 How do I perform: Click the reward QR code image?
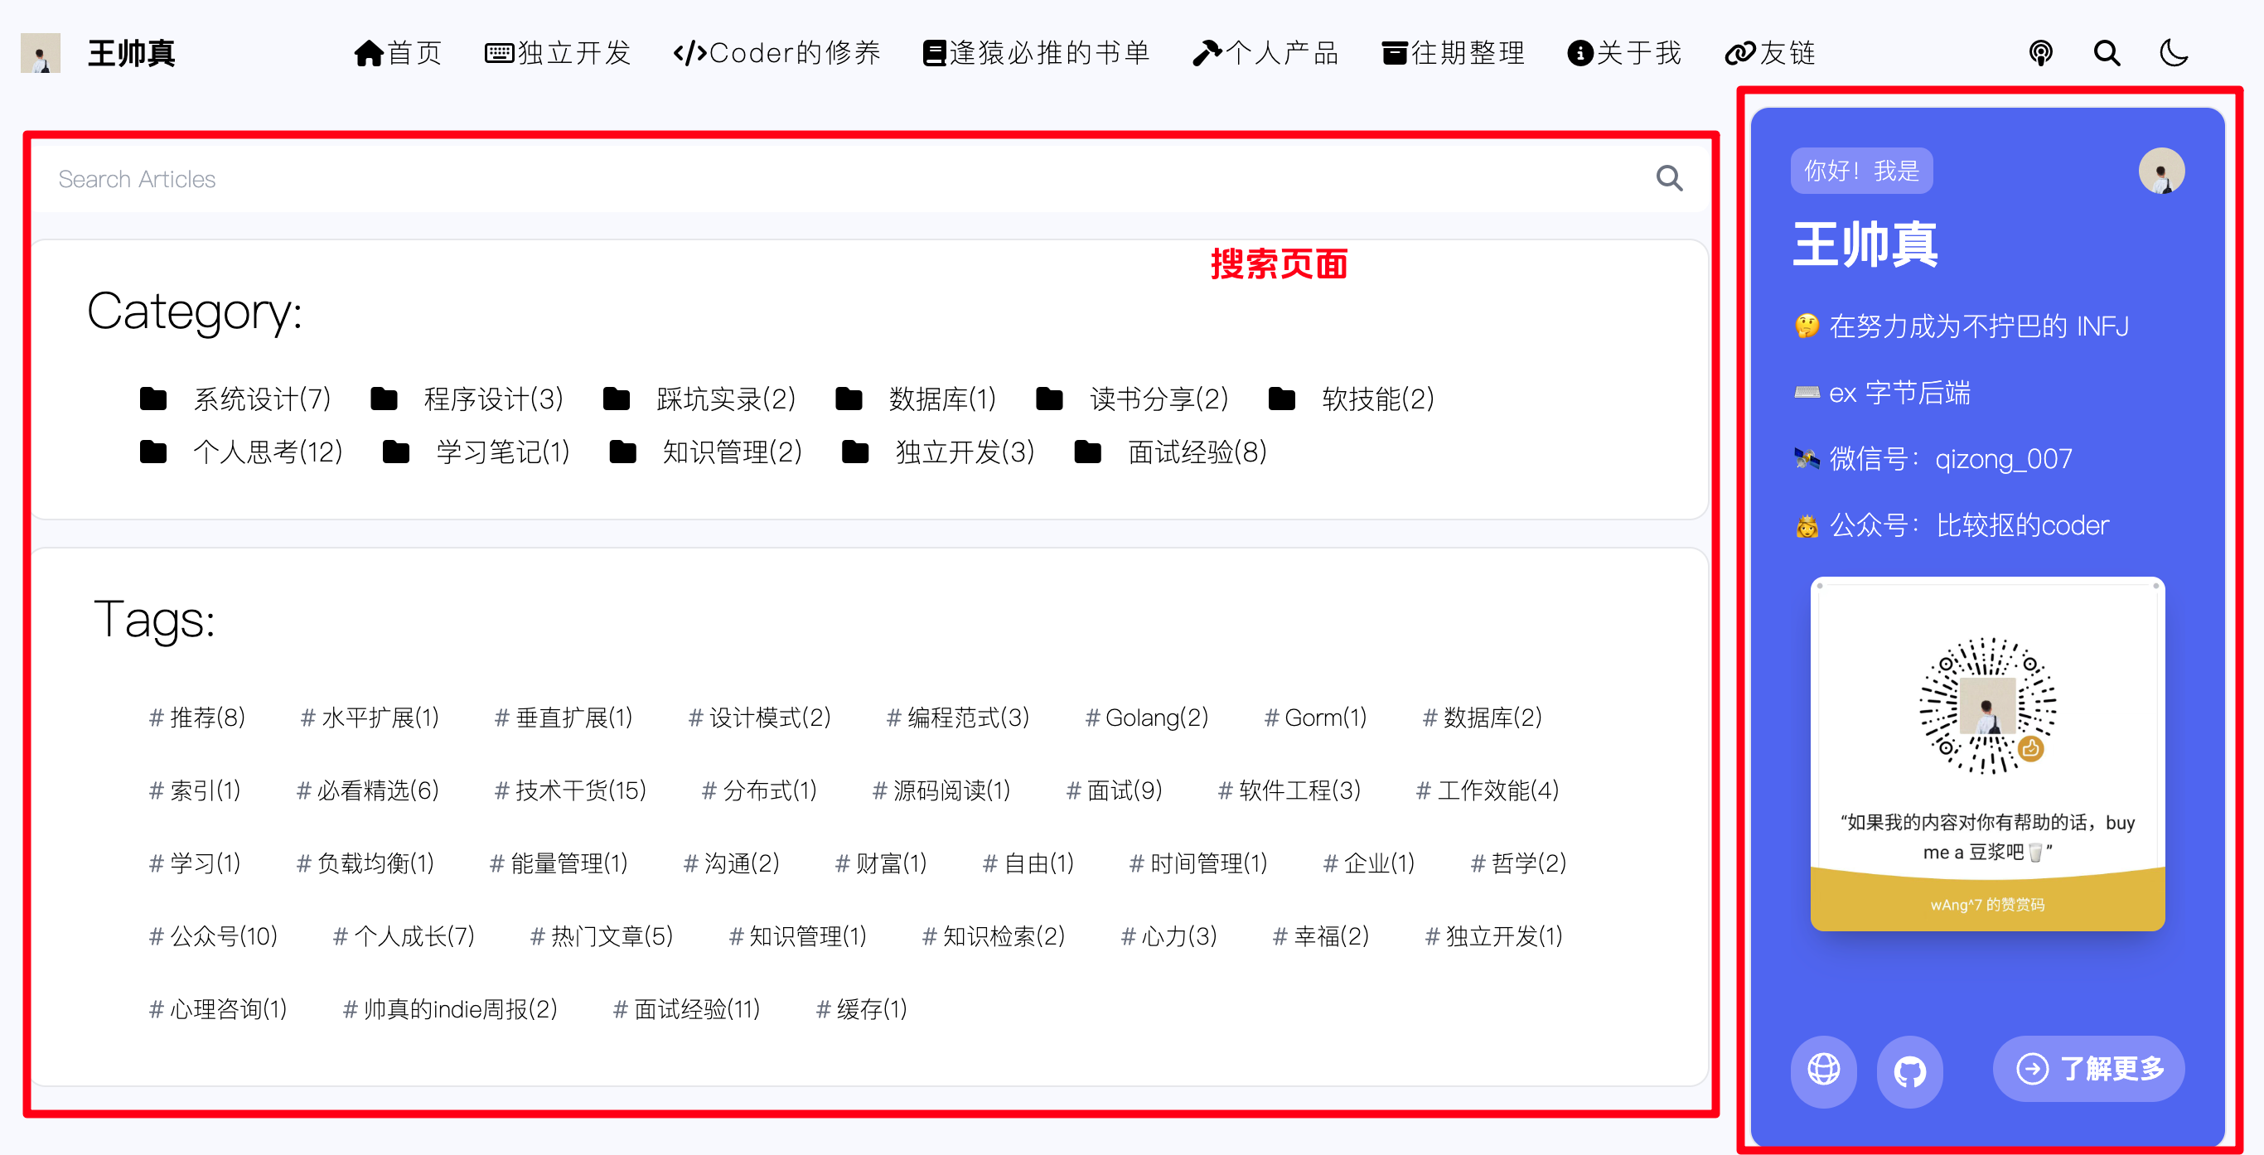(x=1986, y=706)
